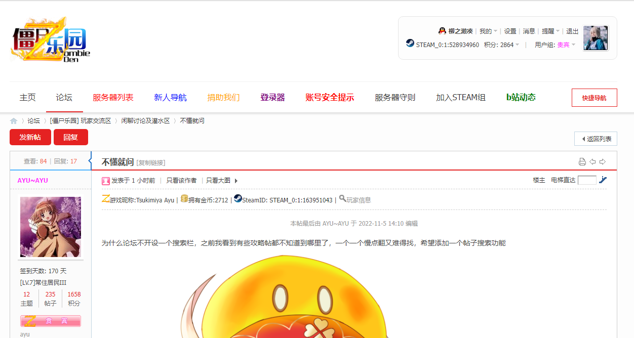Click the [LV.7]常住居民III level text
Viewport: 634px width, 338px height.
point(43,283)
